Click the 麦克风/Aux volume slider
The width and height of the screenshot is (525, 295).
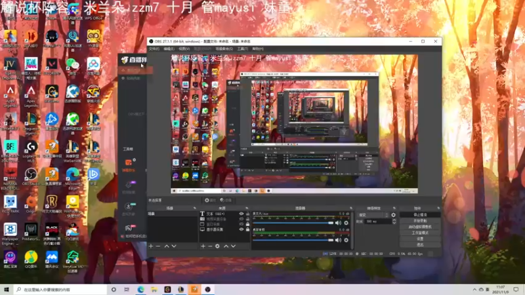pyautogui.click(x=293, y=223)
